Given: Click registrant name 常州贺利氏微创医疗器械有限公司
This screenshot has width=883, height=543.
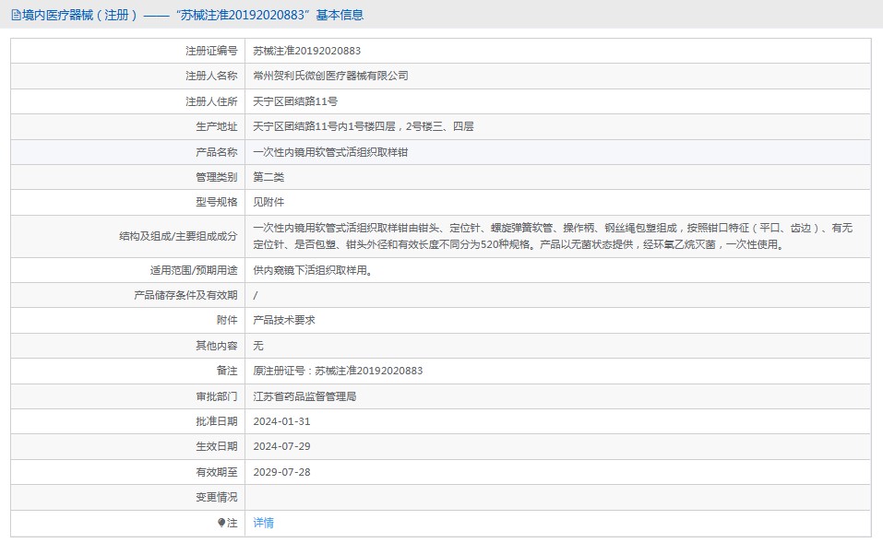Looking at the screenshot, I should point(330,76).
